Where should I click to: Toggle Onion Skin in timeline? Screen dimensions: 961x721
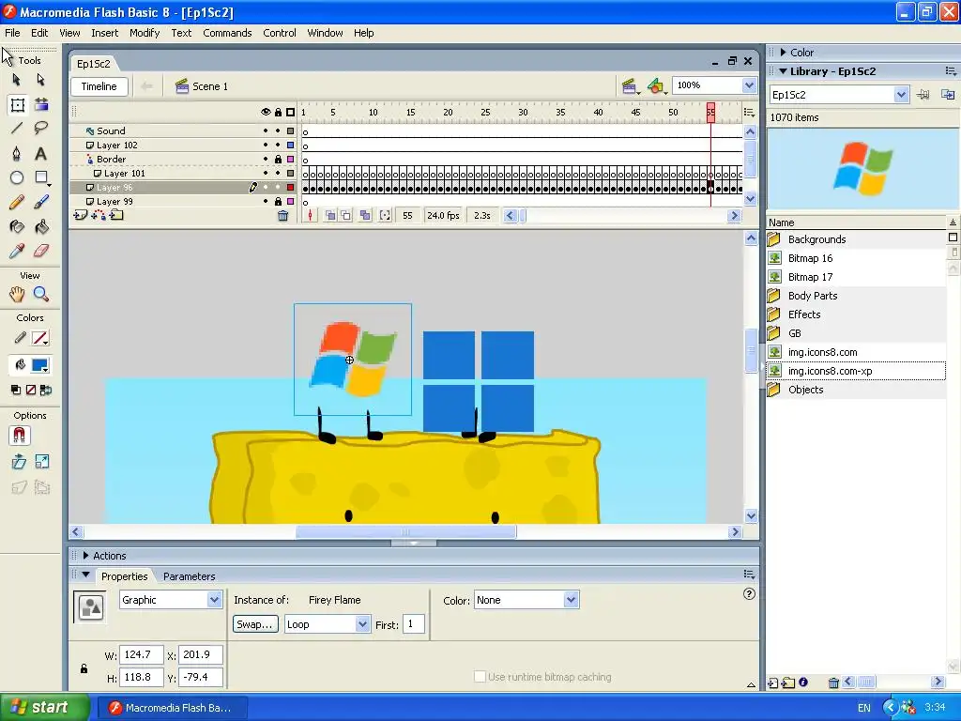click(330, 215)
